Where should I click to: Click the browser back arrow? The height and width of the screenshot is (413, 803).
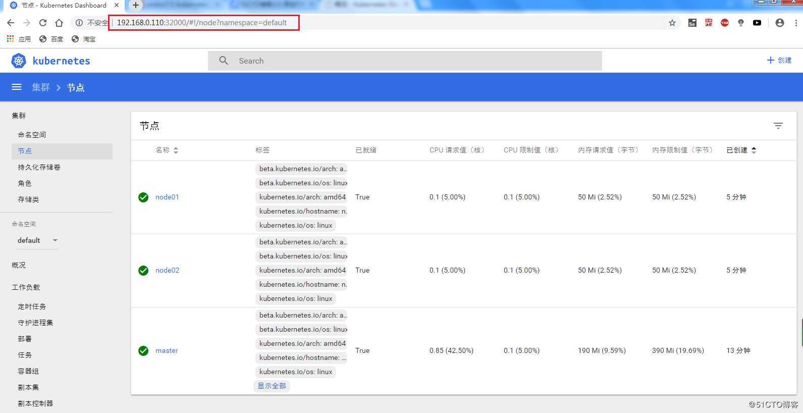[x=11, y=23]
